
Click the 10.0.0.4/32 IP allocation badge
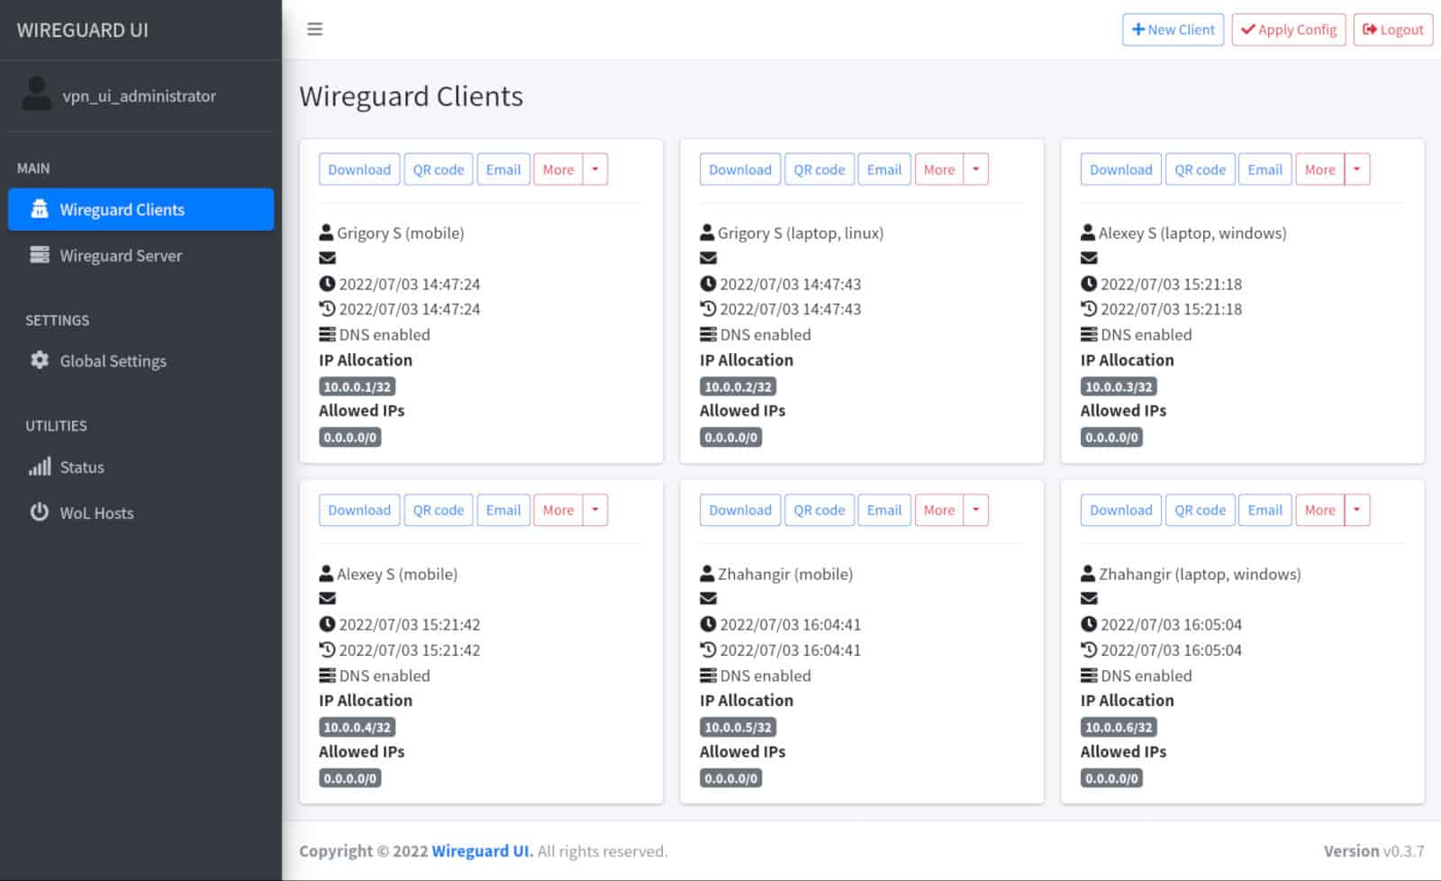coord(358,727)
